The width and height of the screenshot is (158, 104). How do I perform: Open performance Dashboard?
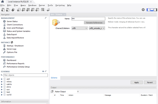[11, 60]
